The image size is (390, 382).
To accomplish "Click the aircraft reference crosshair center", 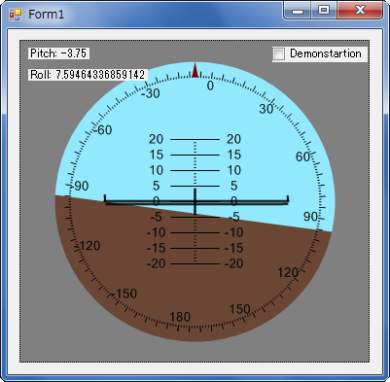I will click(195, 201).
